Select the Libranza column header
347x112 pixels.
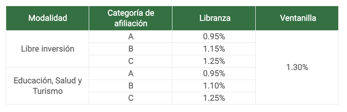214,18
